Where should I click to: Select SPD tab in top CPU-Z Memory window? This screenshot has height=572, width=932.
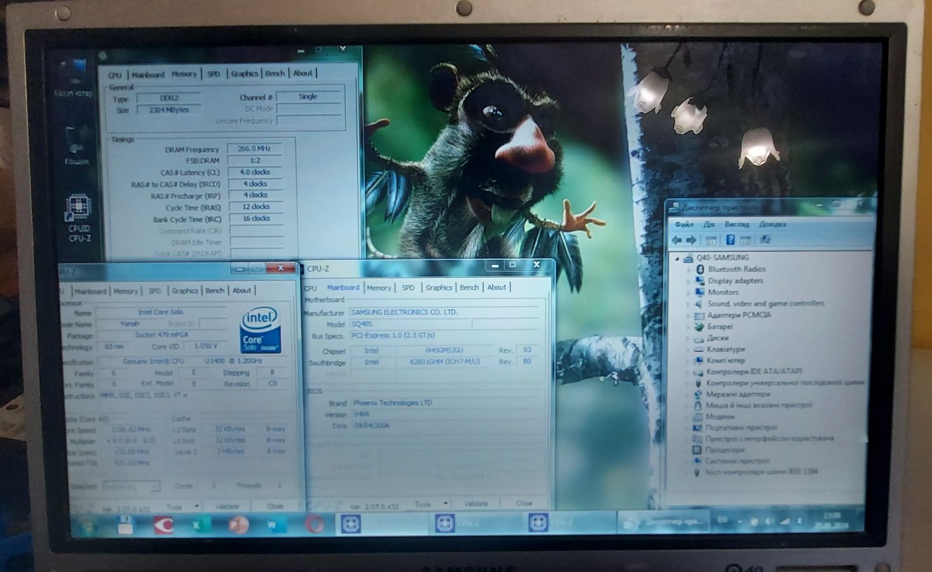pyautogui.click(x=214, y=74)
